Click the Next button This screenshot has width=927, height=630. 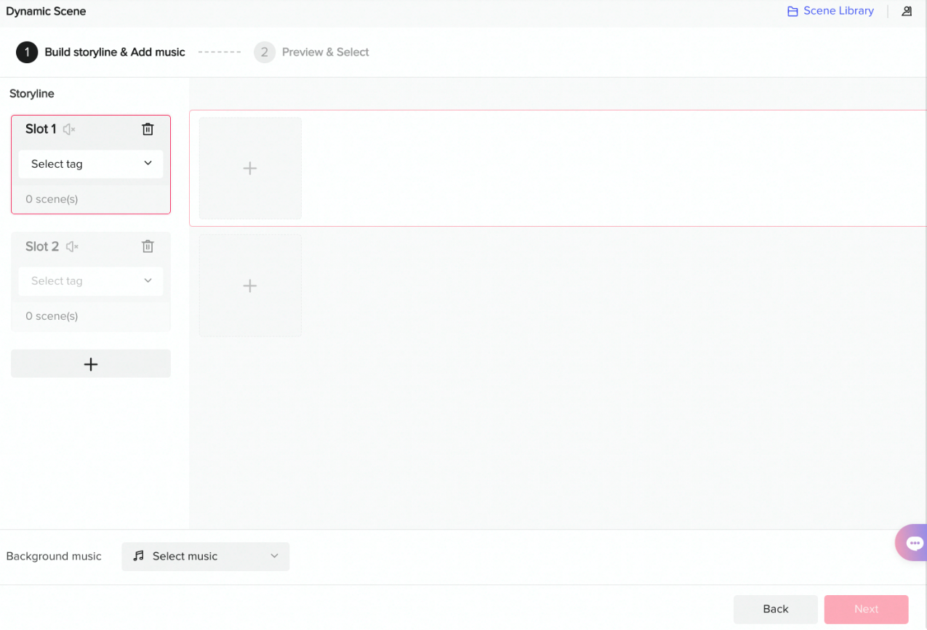pyautogui.click(x=866, y=610)
